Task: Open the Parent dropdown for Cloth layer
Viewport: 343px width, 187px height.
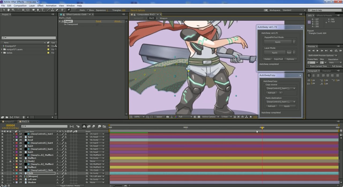Action: coord(97,173)
